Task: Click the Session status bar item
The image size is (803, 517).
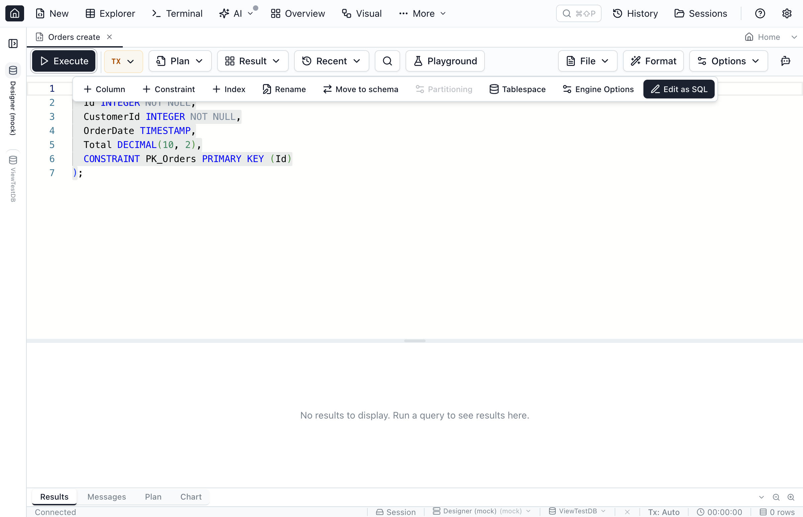Action: click(x=396, y=512)
